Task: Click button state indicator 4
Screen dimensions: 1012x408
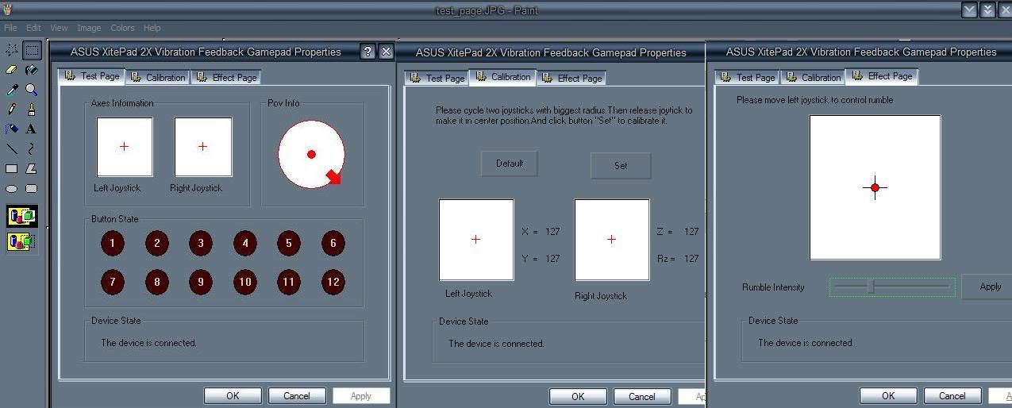Action: 245,243
